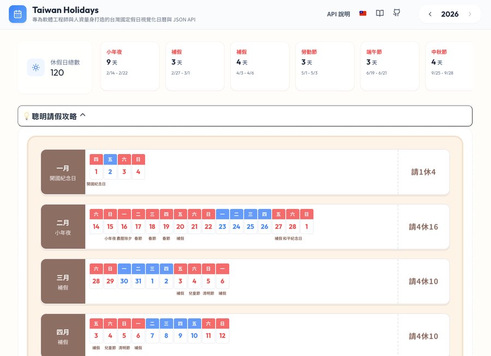Select the date cell 22 under 二月
Image resolution: width=491 pixels, height=356 pixels.
208,226
